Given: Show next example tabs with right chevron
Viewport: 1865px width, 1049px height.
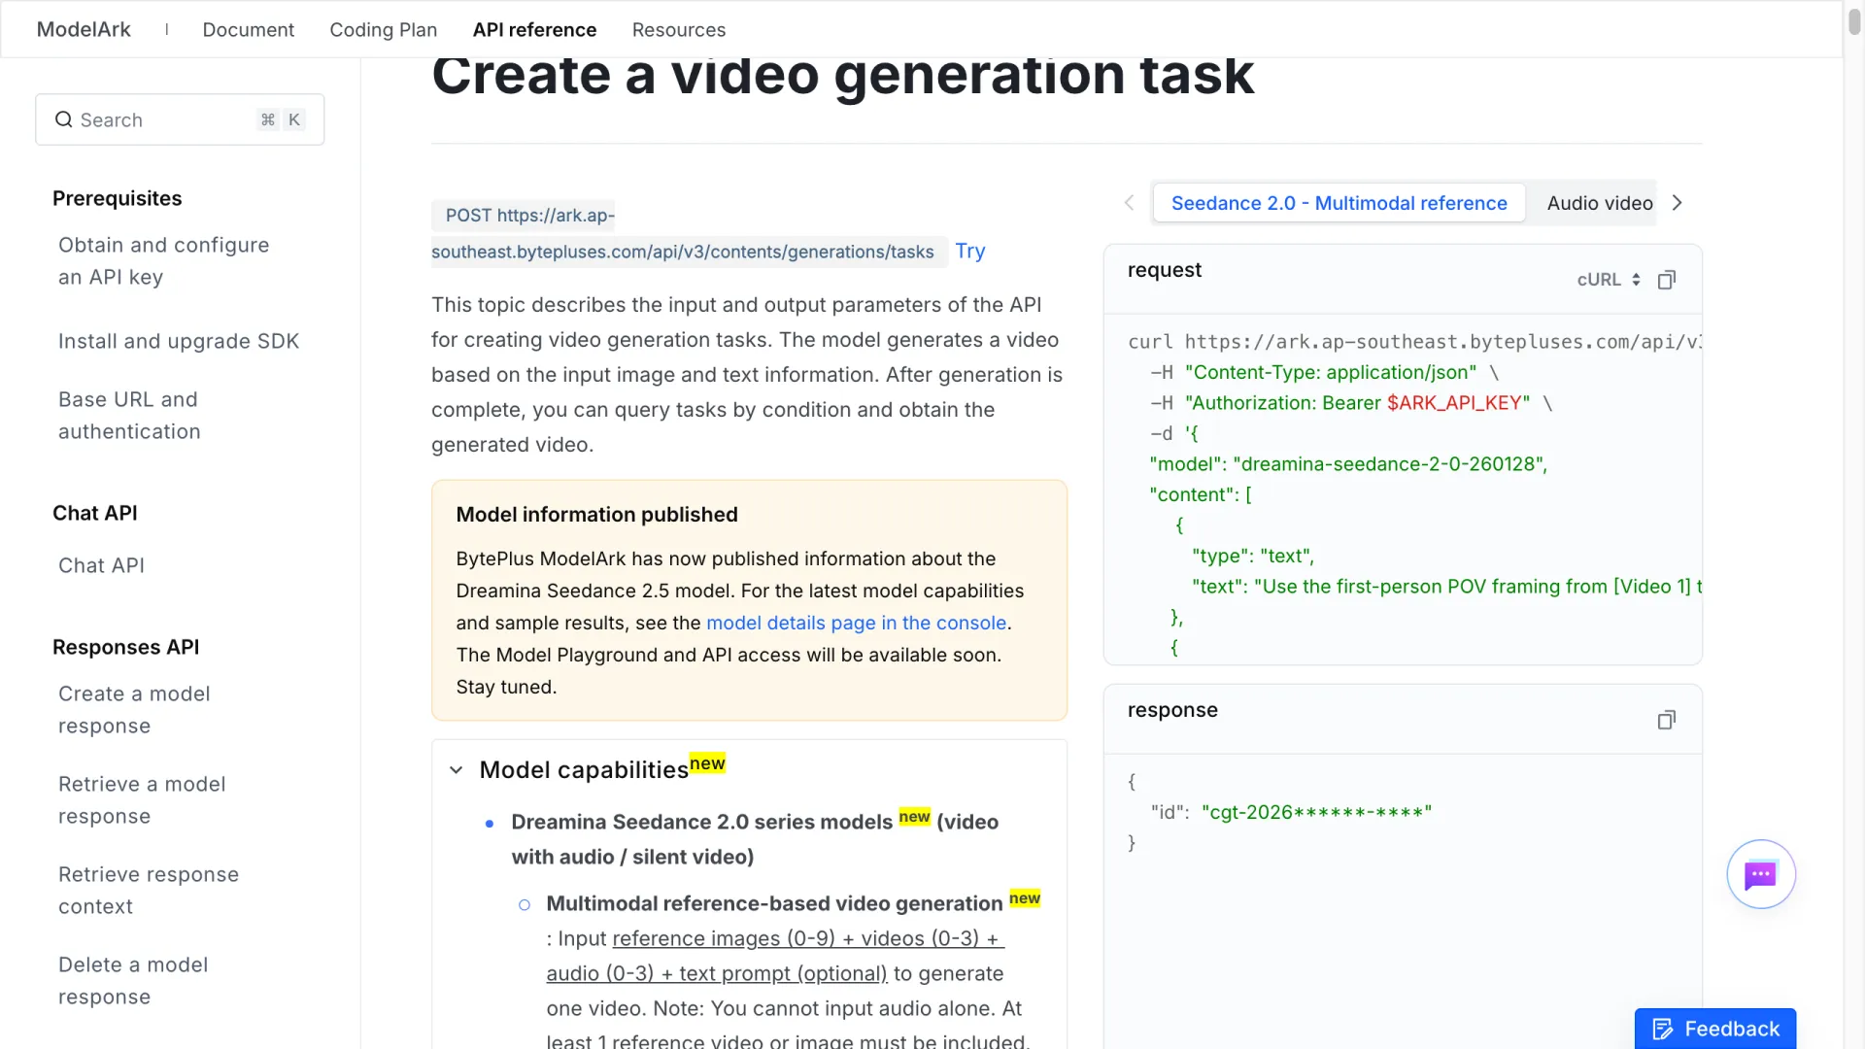Looking at the screenshot, I should pos(1678,203).
